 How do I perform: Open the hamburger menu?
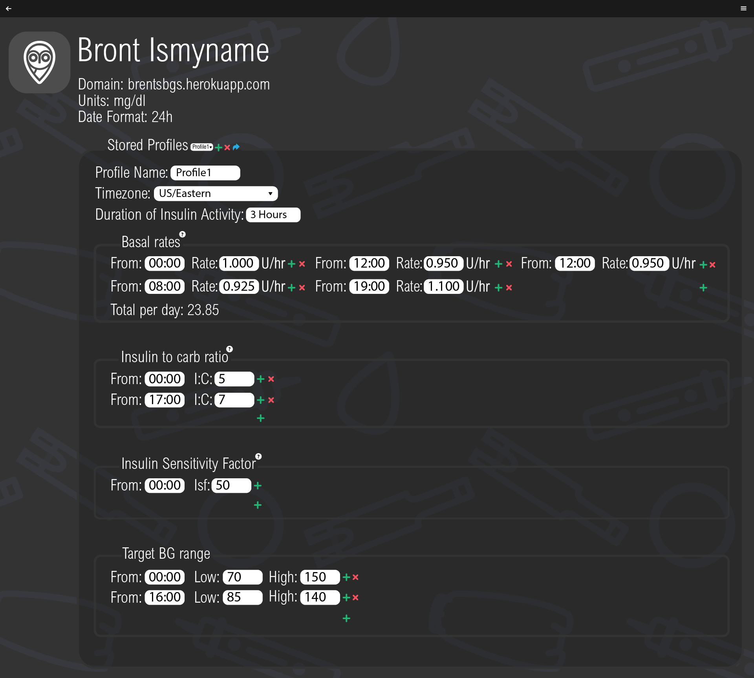pos(743,8)
